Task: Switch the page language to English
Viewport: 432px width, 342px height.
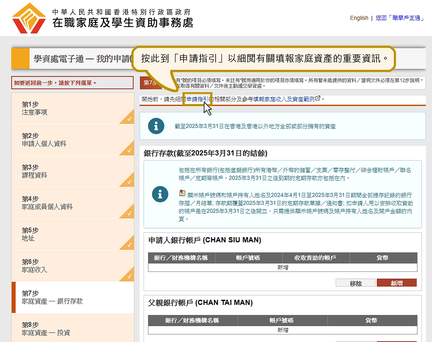Action: 359,18
